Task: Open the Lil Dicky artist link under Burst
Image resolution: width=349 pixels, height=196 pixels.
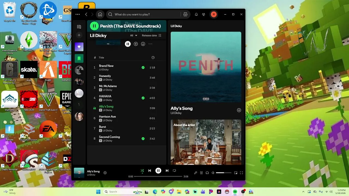Action: (107, 131)
